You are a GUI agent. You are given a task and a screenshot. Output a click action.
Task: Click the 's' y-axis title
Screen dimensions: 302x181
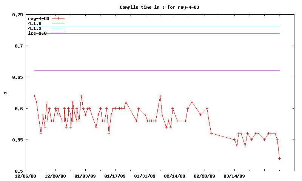[5, 93]
